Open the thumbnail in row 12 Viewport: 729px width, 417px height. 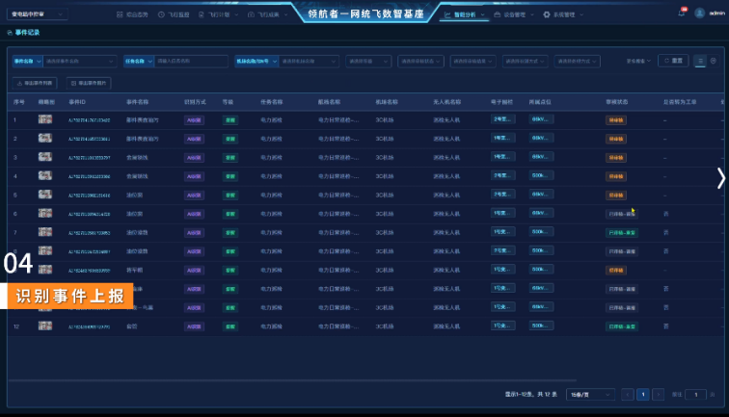[45, 326]
